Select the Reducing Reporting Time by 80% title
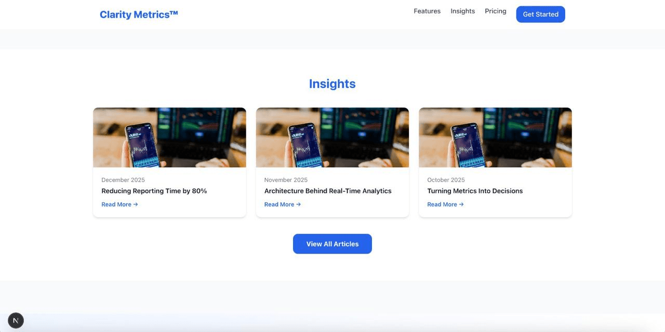 pyautogui.click(x=154, y=191)
